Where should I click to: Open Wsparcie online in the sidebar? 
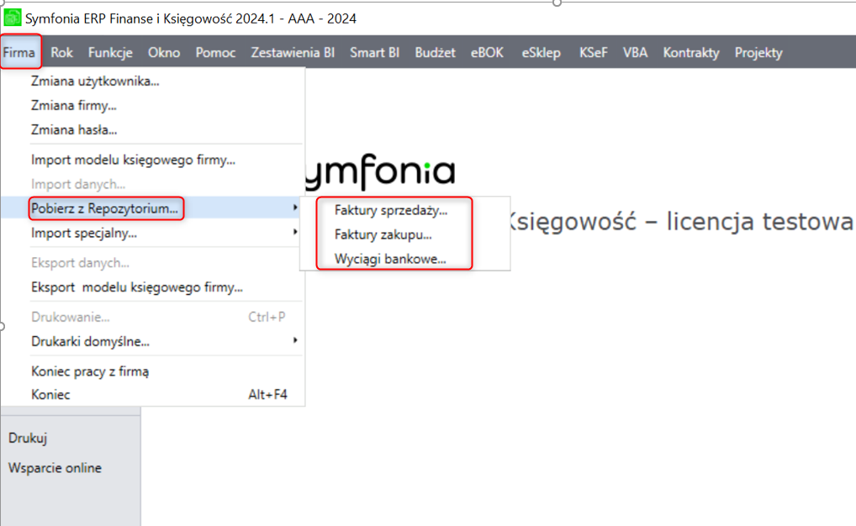point(55,468)
